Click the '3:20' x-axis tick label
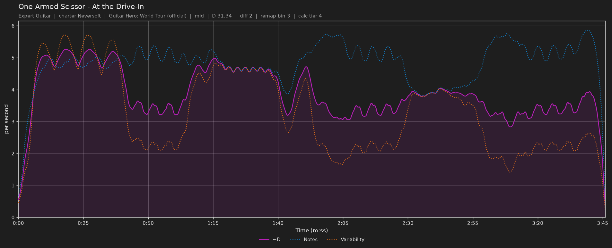 click(538, 223)
